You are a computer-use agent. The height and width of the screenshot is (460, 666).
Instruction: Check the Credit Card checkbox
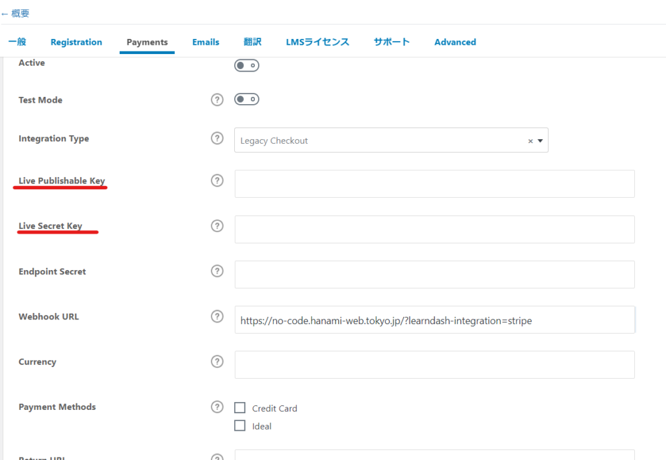pos(240,408)
